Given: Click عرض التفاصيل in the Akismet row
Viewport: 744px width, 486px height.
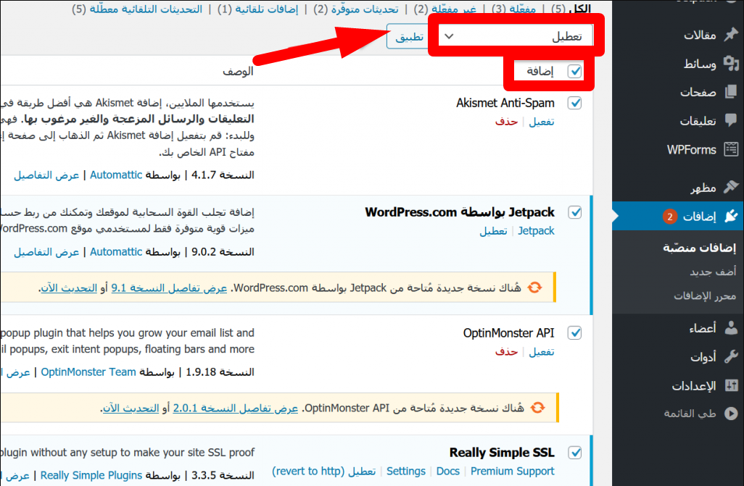Looking at the screenshot, I should [46, 175].
